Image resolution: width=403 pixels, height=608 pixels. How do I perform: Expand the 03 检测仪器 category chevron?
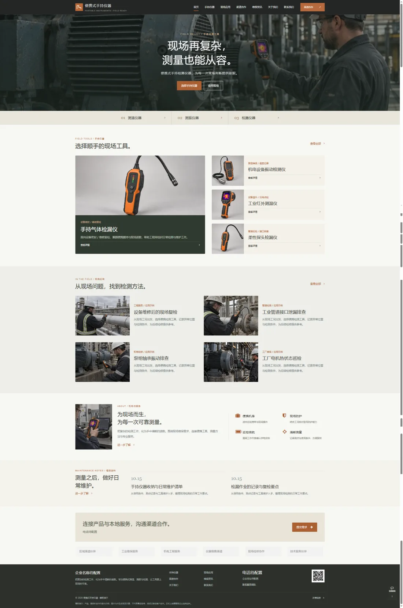(x=278, y=118)
